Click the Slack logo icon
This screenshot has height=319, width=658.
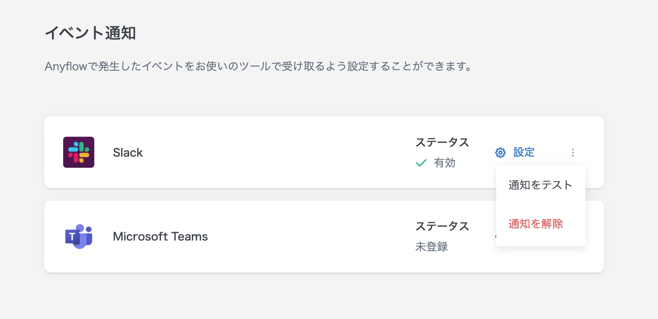(79, 152)
